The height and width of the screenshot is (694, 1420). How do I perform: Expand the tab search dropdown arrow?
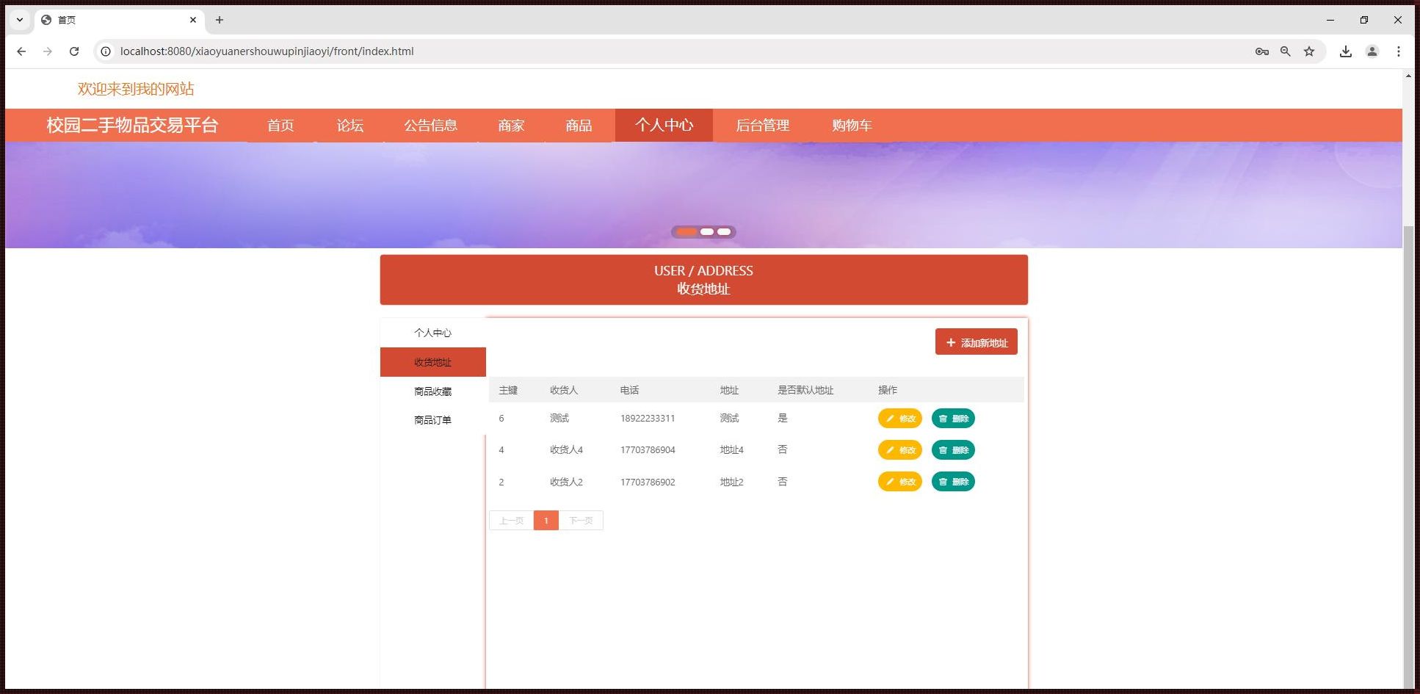[x=20, y=20]
